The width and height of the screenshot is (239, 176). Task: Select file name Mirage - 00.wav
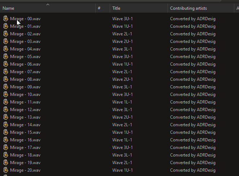[x=25, y=19]
